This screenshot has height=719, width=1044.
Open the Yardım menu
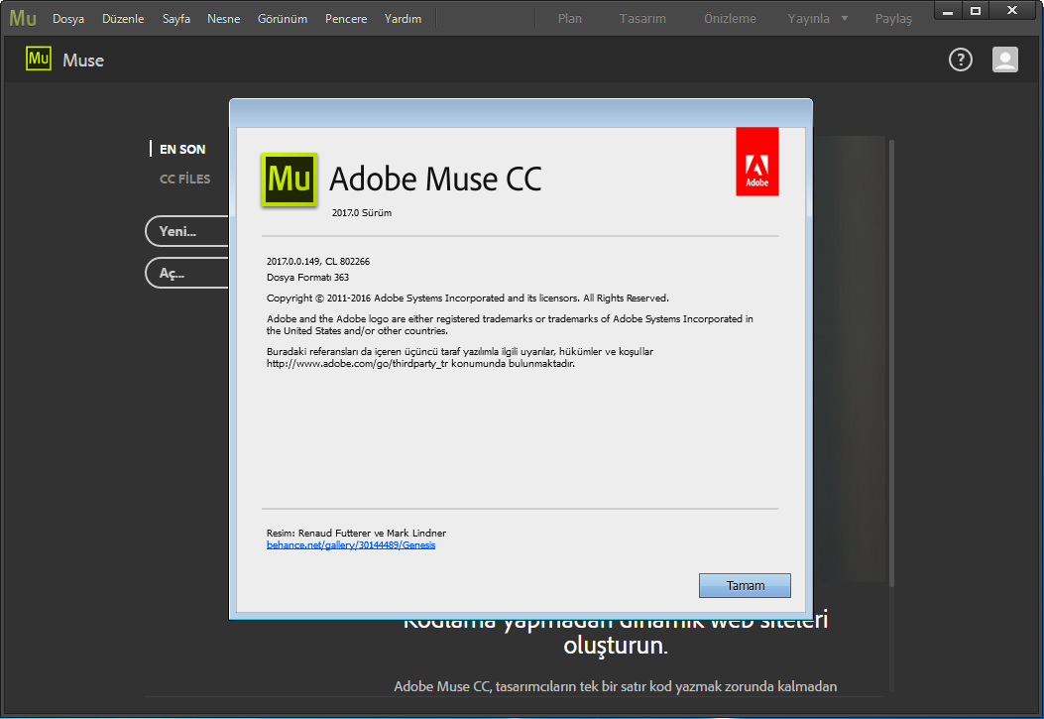pos(403,19)
